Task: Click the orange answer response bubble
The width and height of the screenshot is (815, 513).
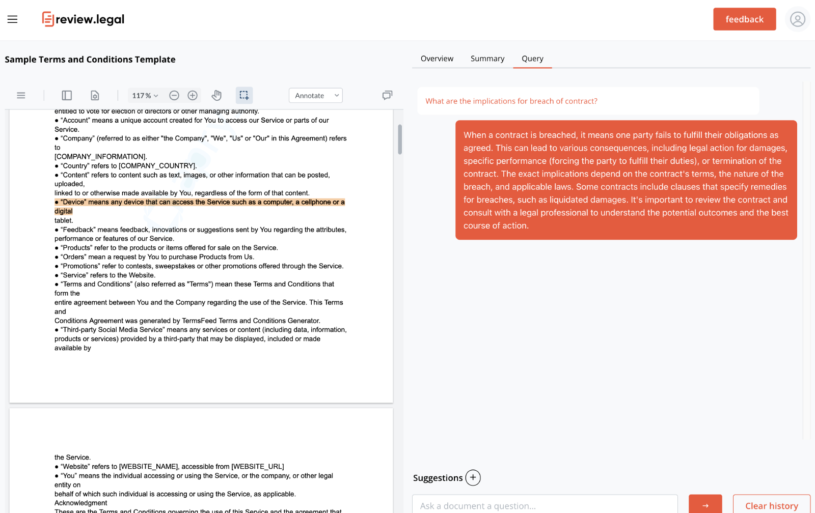Action: (x=626, y=180)
